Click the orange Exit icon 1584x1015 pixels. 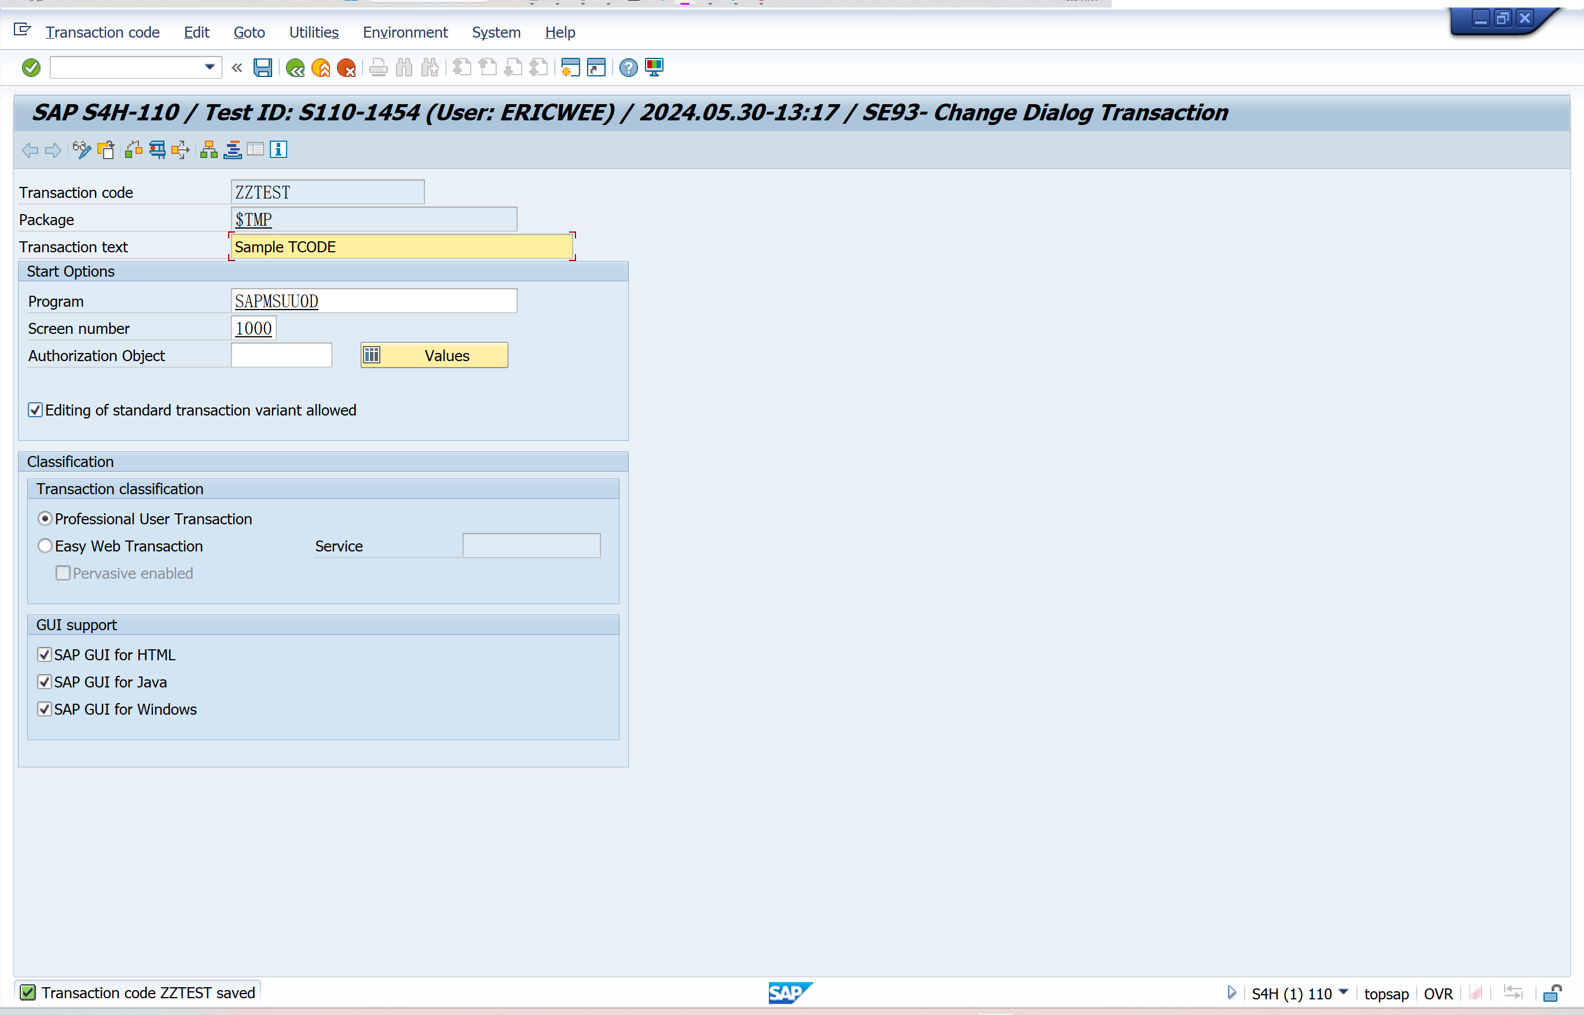(321, 67)
